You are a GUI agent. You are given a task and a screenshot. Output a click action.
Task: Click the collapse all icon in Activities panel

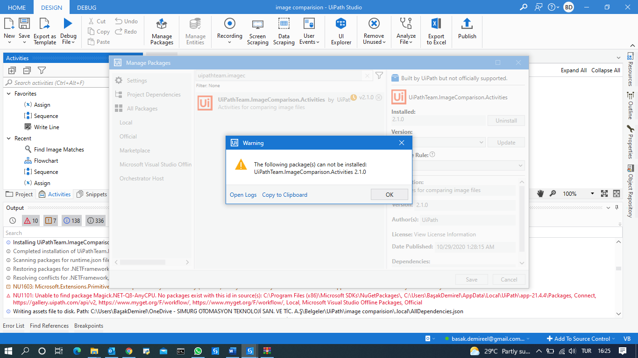pos(27,70)
